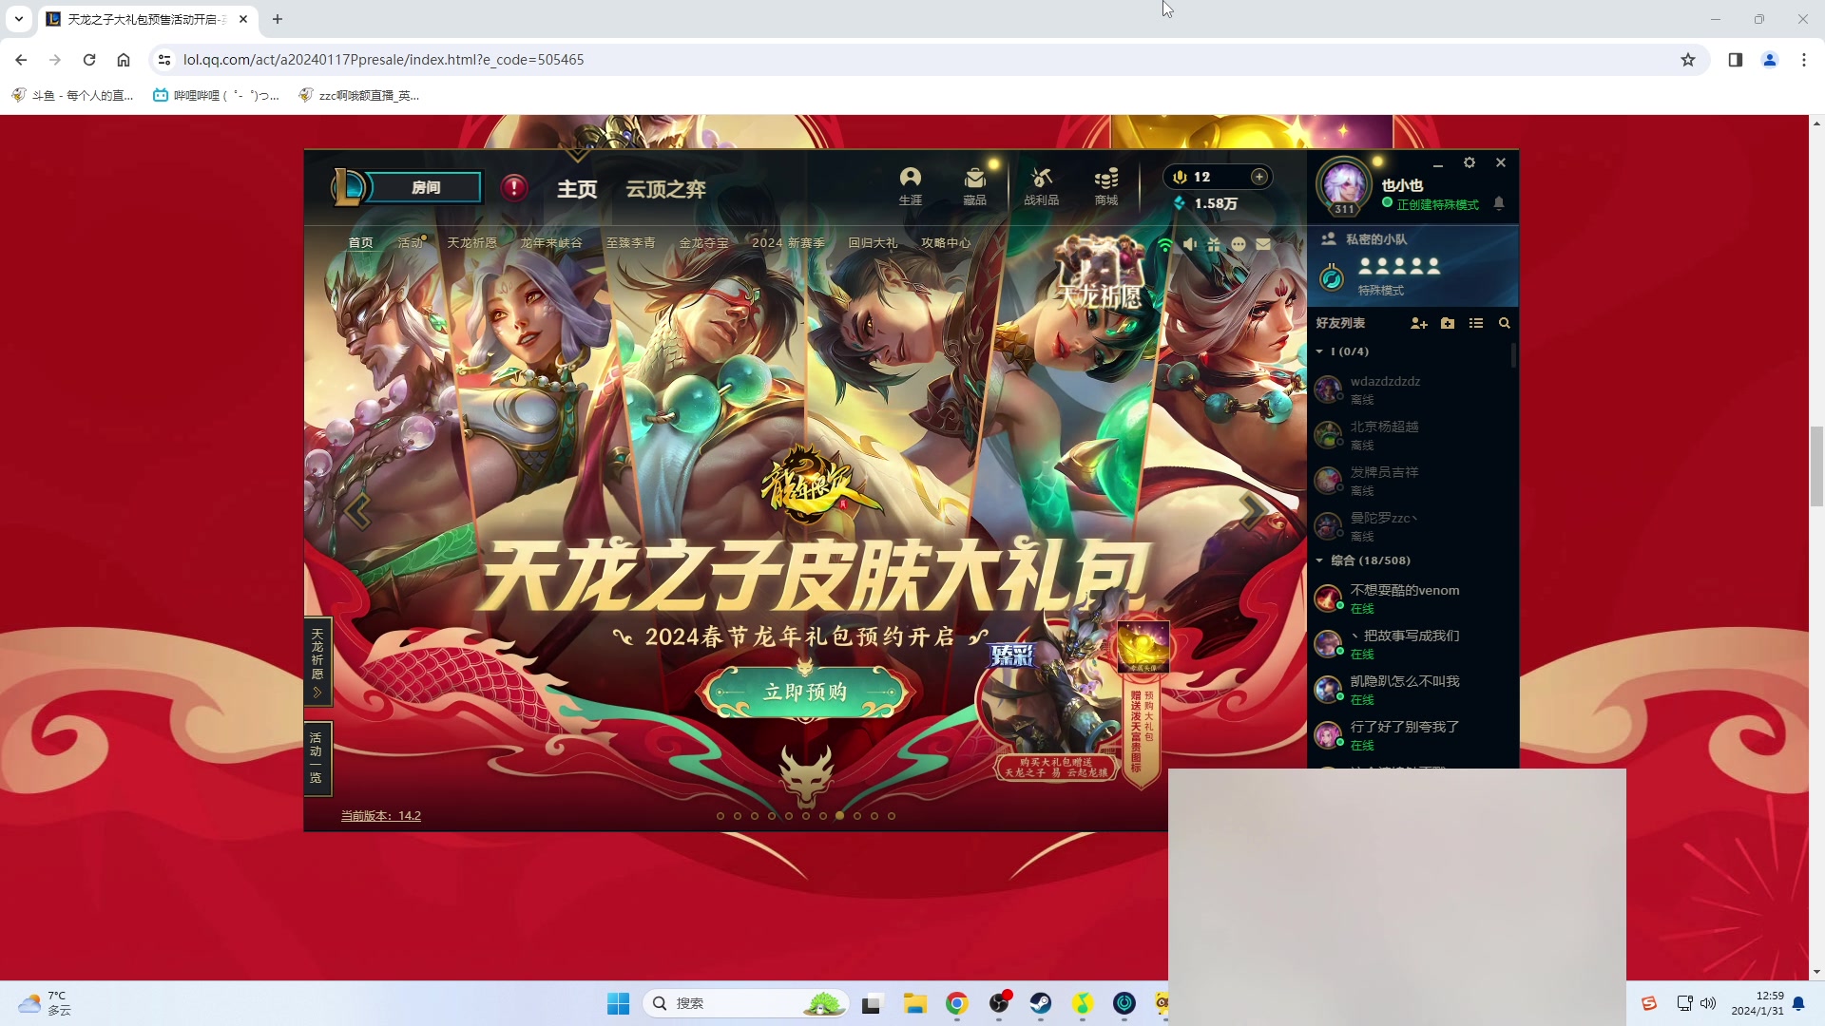Image resolution: width=1825 pixels, height=1026 pixels.
Task: Open the 藏品 collection icon
Action: [974, 185]
